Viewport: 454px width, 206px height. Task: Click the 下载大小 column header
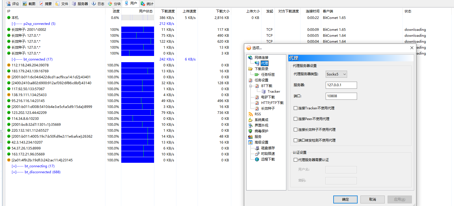pos(215,11)
